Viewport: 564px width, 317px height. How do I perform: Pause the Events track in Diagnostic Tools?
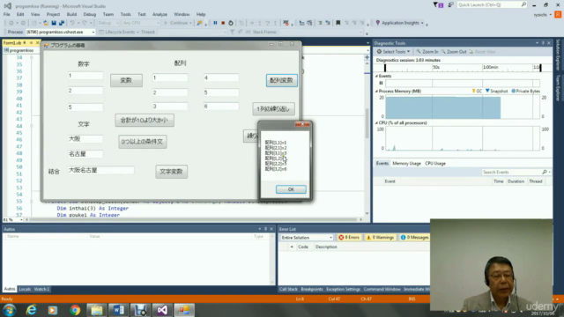pyautogui.click(x=381, y=83)
